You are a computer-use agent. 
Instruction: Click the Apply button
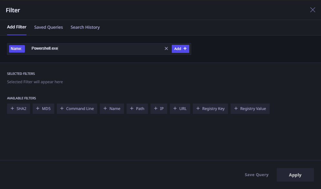tap(295, 175)
